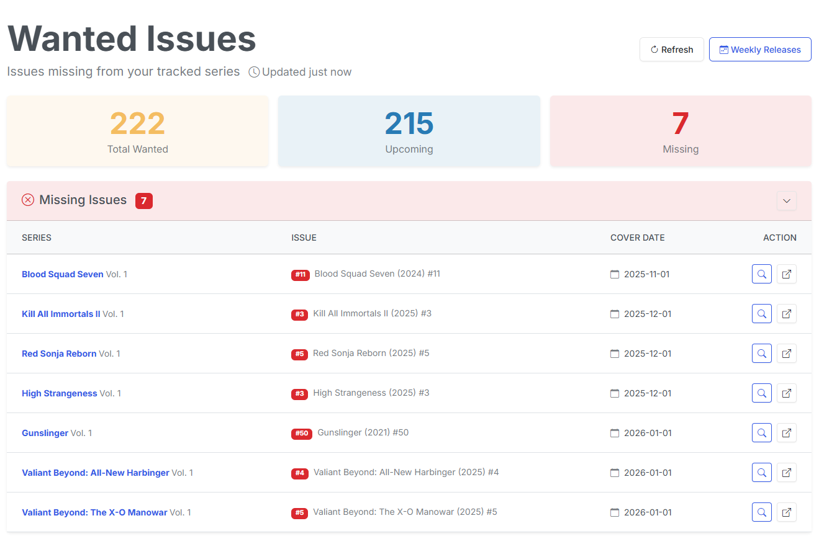Screen dimensions: 819x544
Task: Open external link for Red Sonja Reborn
Action: point(786,354)
